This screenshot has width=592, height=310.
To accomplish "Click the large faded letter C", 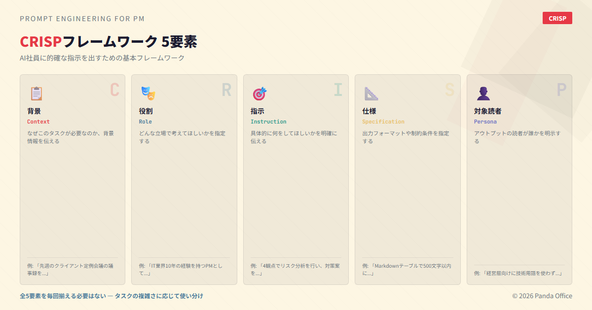I will [114, 90].
